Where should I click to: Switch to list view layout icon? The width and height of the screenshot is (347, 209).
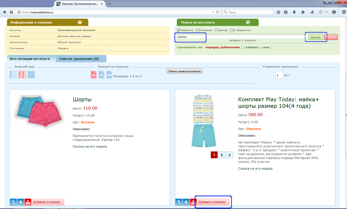pos(13,74)
